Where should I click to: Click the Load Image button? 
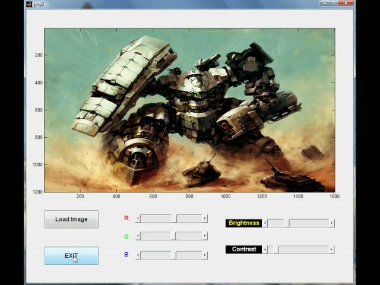71,219
